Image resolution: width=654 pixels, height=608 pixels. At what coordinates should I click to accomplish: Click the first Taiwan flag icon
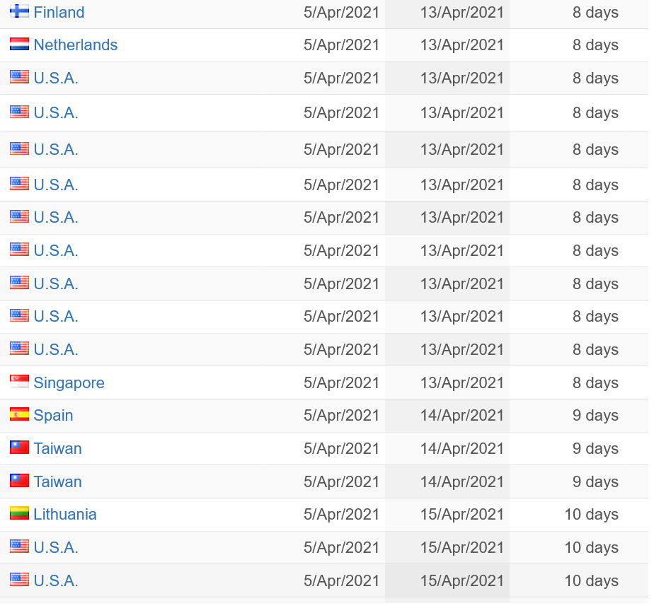[x=19, y=448]
